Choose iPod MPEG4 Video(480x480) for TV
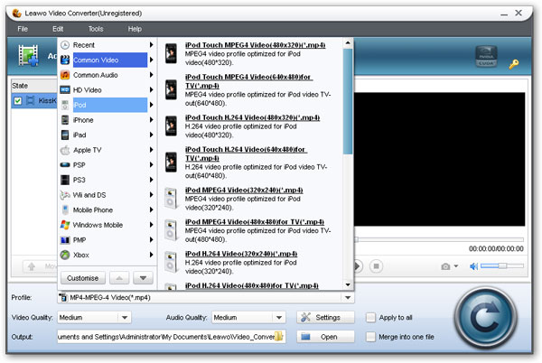This screenshot has height=363, width=542. click(255, 222)
